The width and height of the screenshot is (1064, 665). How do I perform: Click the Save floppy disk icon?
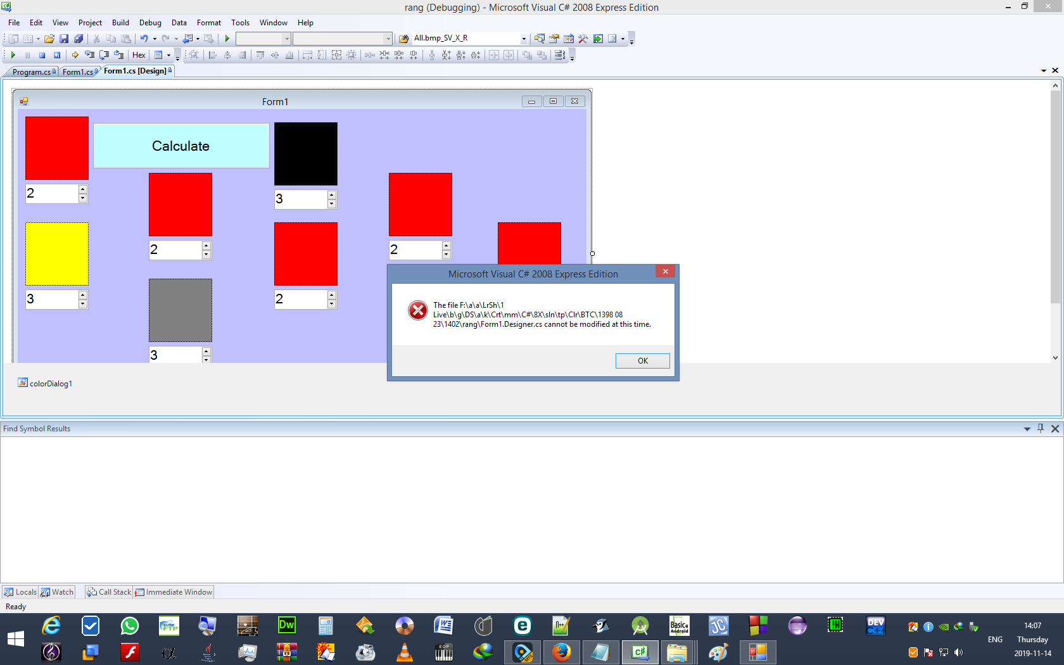(x=64, y=39)
